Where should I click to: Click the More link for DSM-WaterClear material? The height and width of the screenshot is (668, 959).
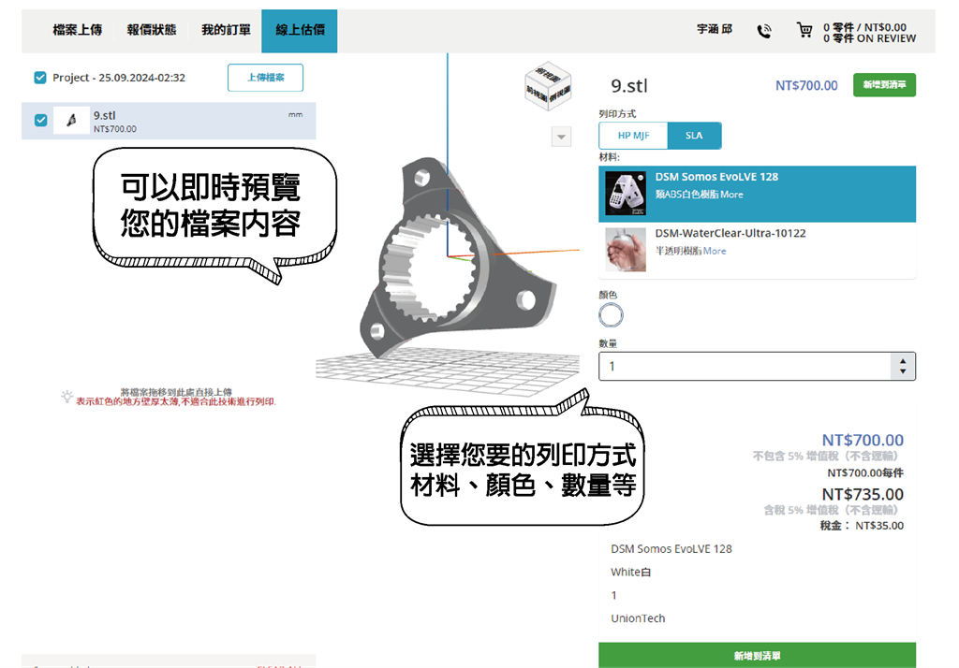pyautogui.click(x=716, y=252)
